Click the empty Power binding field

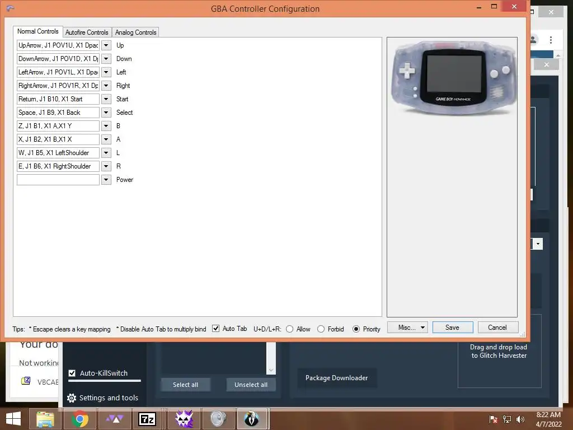coord(58,180)
